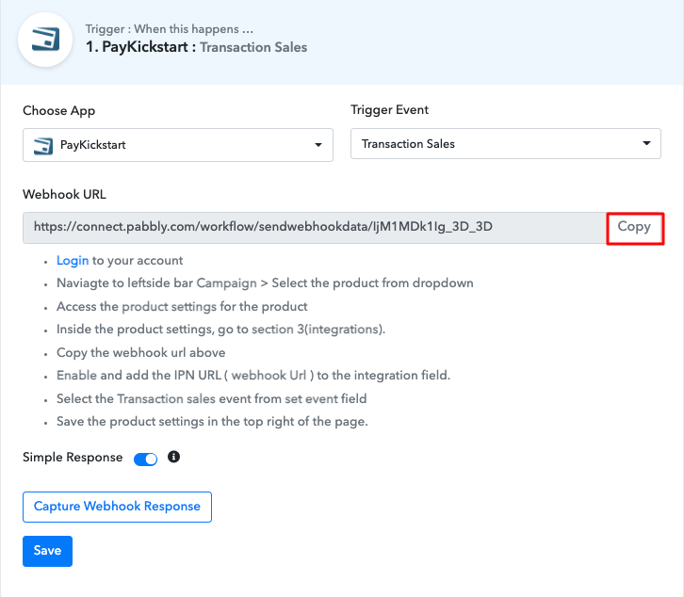Click 'Naviagte to leftside bar Campaign' line
684x597 pixels.
pyautogui.click(x=265, y=283)
